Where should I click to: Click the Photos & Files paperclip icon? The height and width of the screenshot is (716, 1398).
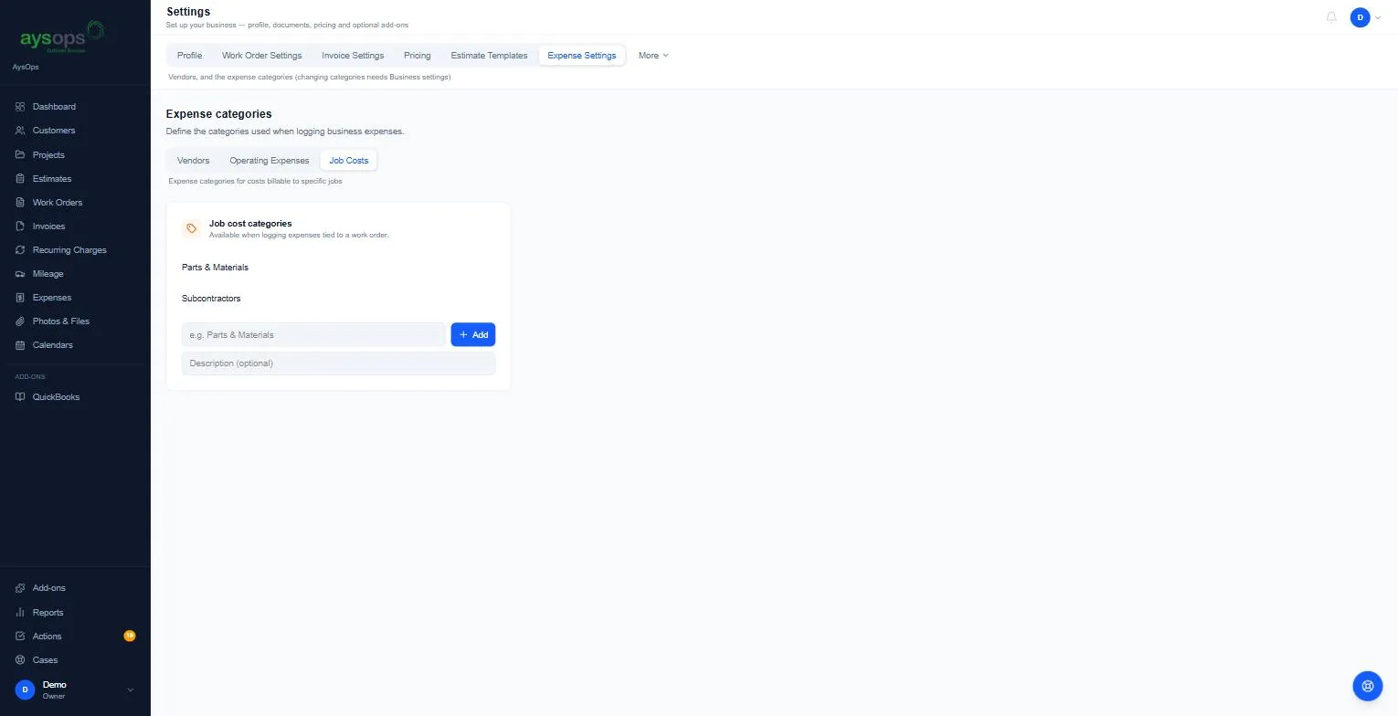pos(20,321)
